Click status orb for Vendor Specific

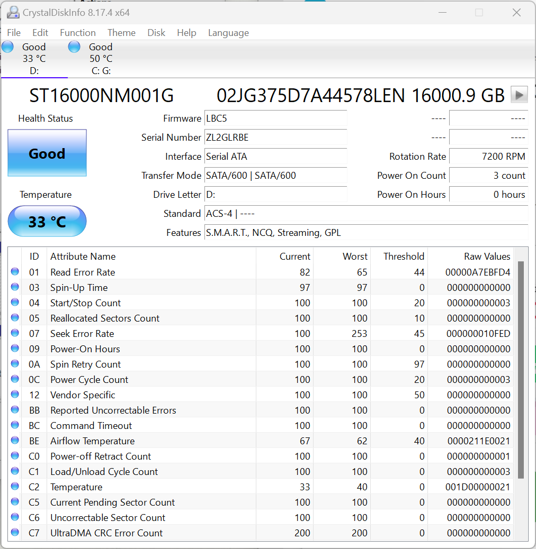click(x=15, y=394)
